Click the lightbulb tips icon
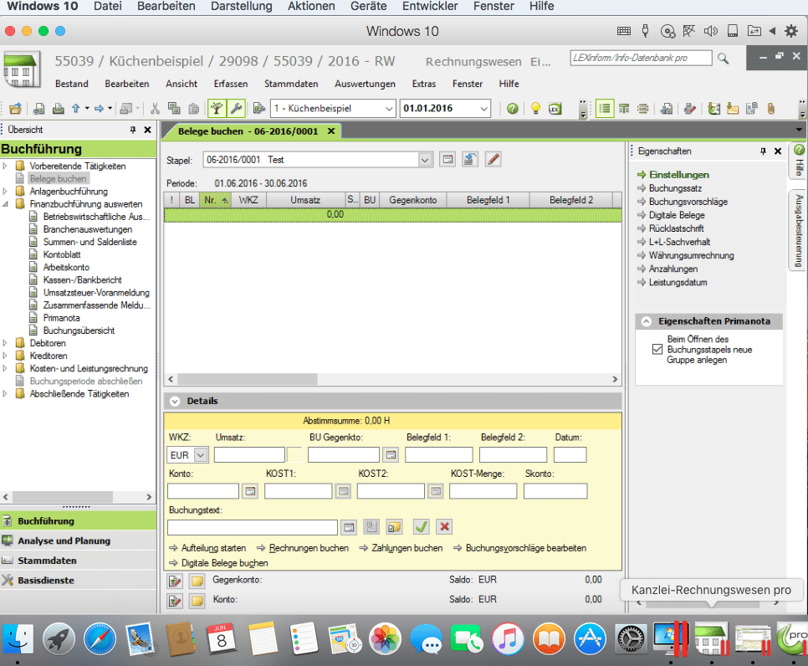 tap(536, 109)
